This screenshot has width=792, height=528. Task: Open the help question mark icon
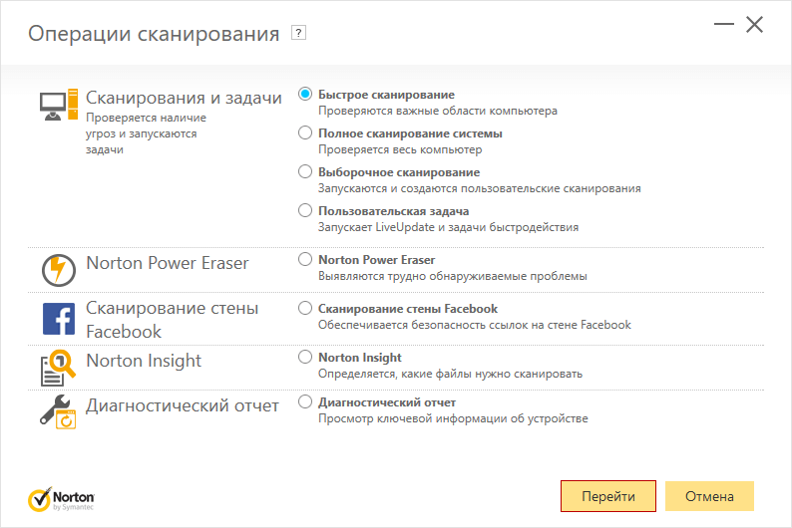tap(298, 33)
